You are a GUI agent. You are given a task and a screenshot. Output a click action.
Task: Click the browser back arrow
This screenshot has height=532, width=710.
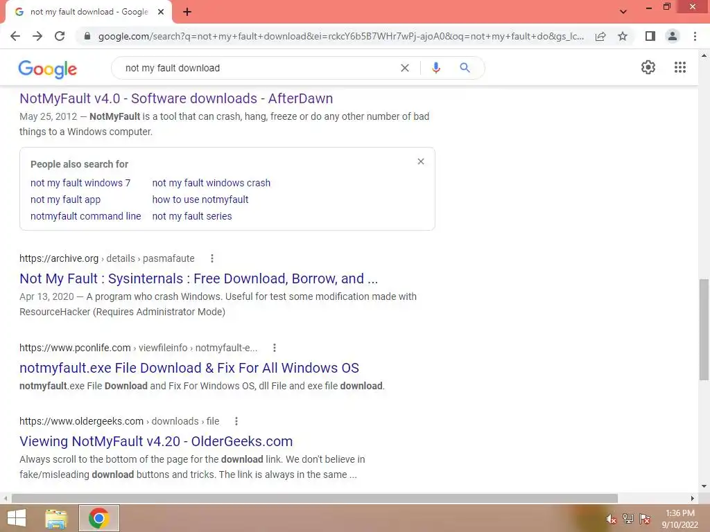pyautogui.click(x=15, y=36)
